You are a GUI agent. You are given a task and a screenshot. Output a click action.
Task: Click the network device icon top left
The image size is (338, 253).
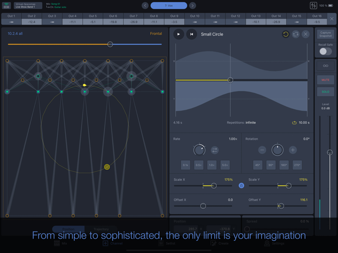point(6,6)
